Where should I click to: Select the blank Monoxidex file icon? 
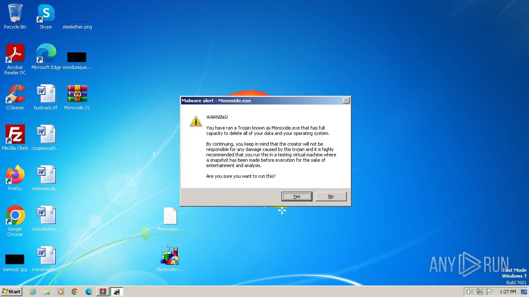[170, 219]
